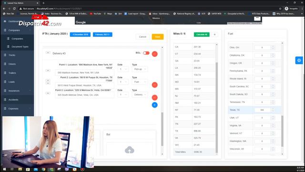Click the Bol cloud upload icon

point(130,150)
